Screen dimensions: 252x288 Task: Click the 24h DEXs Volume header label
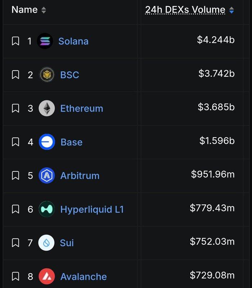[x=185, y=10]
